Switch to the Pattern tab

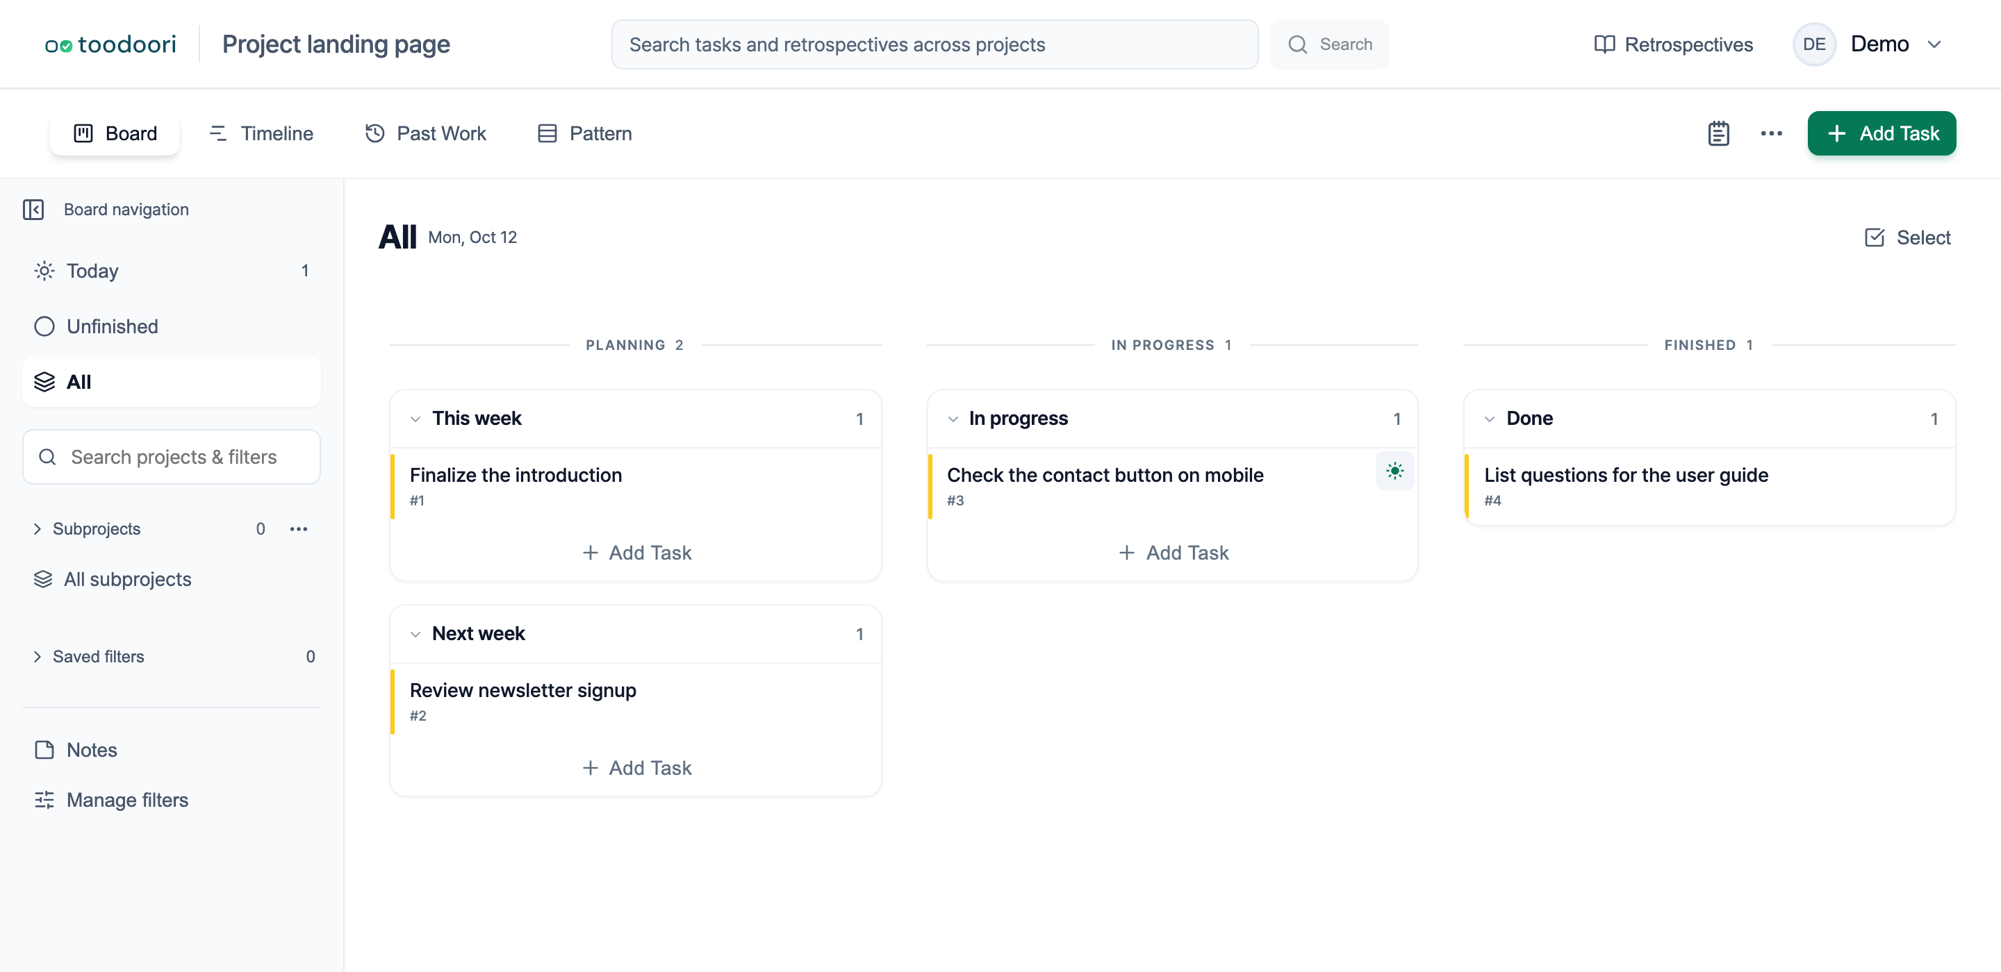585,133
